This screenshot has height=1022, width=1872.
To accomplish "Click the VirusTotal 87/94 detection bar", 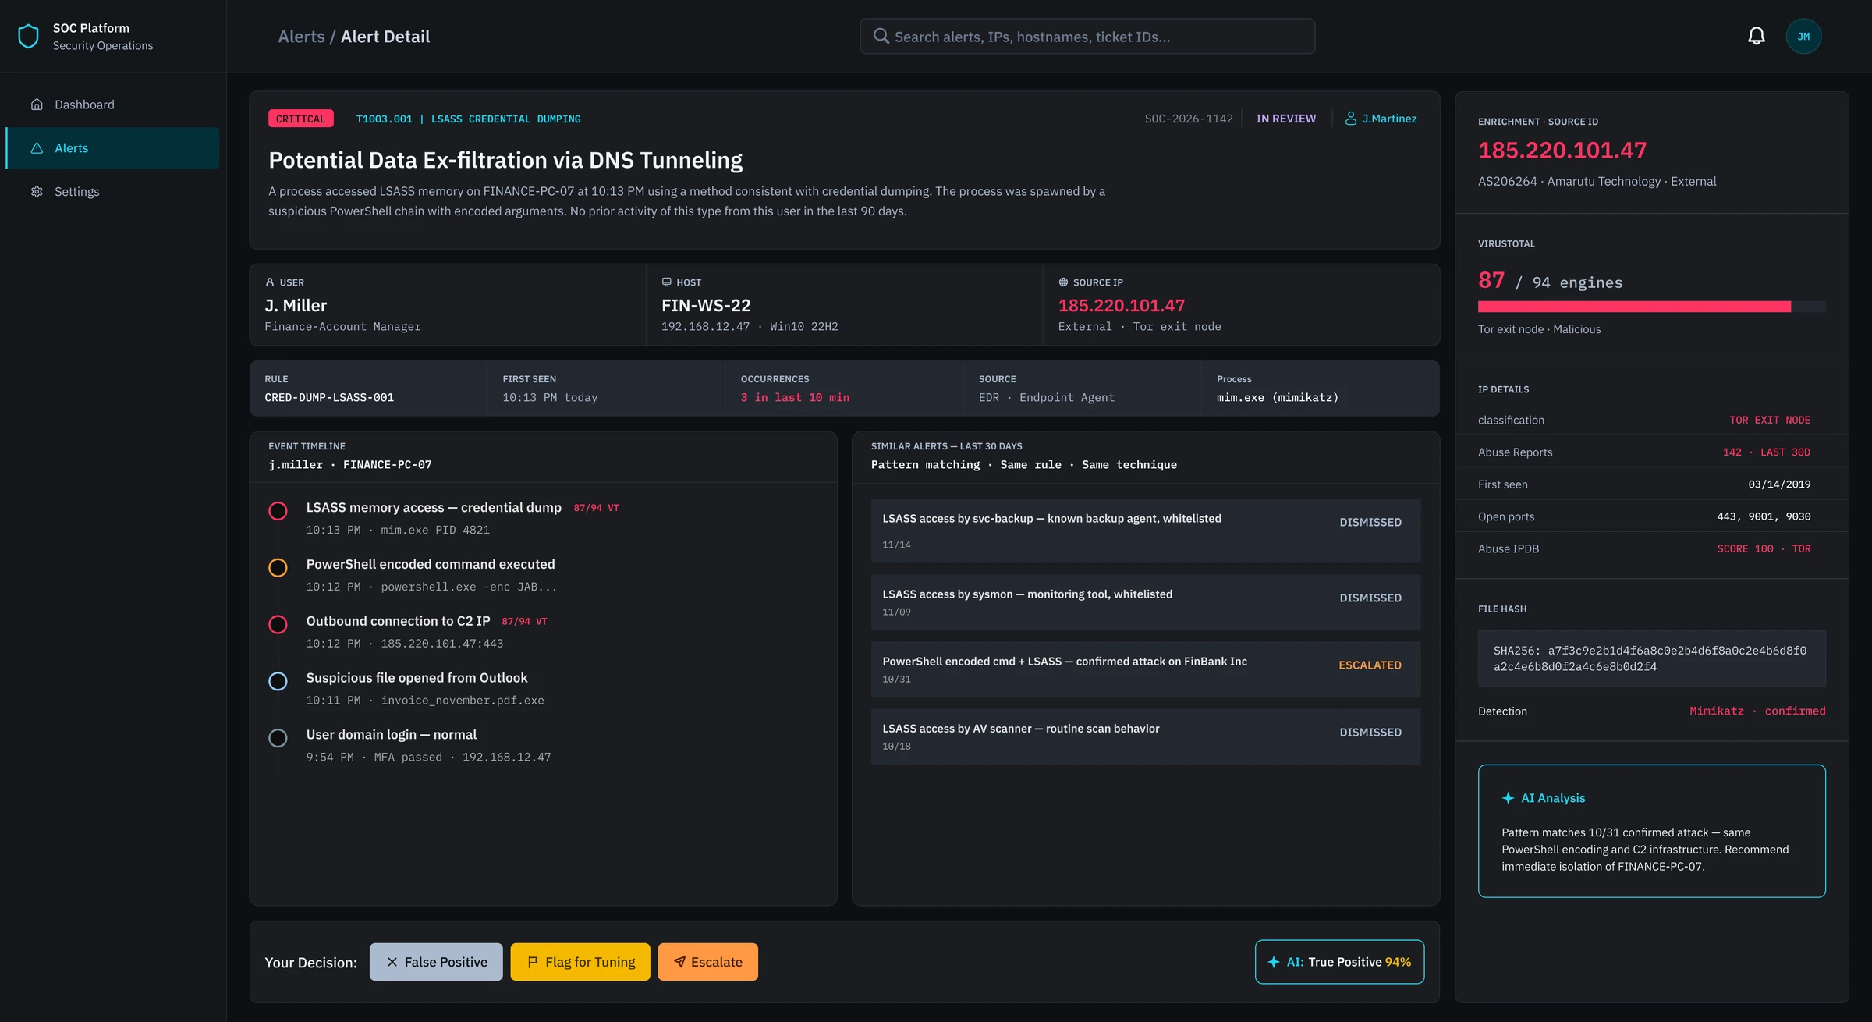I will coord(1651,307).
